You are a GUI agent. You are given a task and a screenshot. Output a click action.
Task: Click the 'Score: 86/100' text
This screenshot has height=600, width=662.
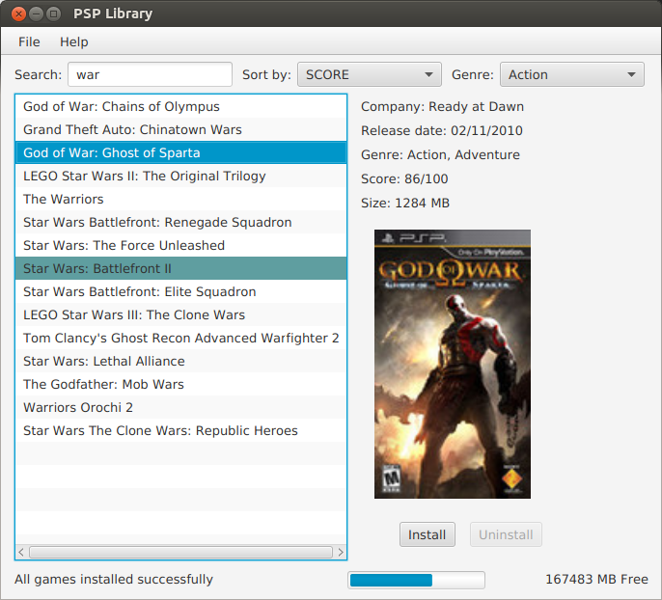point(404,178)
